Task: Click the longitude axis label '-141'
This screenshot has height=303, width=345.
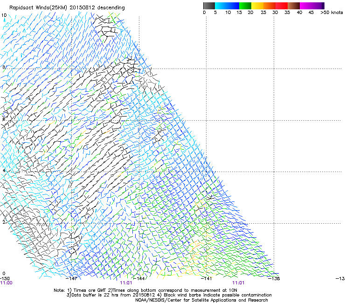Action: (x=207, y=279)
